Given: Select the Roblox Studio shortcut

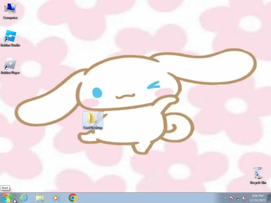Looking at the screenshot, I should (x=10, y=38).
